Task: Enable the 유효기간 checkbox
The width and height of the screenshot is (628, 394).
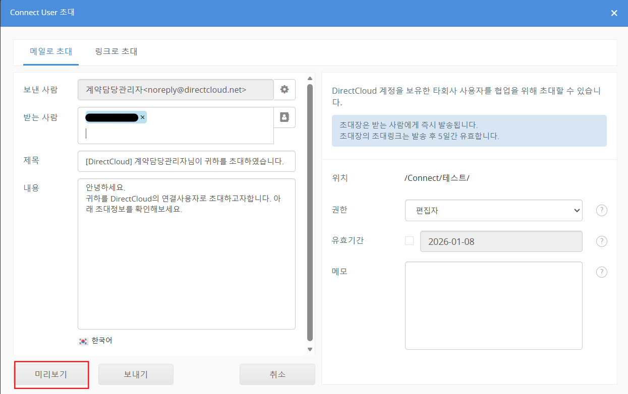Action: pos(409,241)
